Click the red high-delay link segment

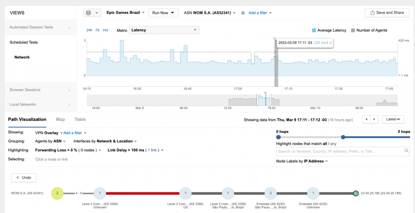(143, 194)
